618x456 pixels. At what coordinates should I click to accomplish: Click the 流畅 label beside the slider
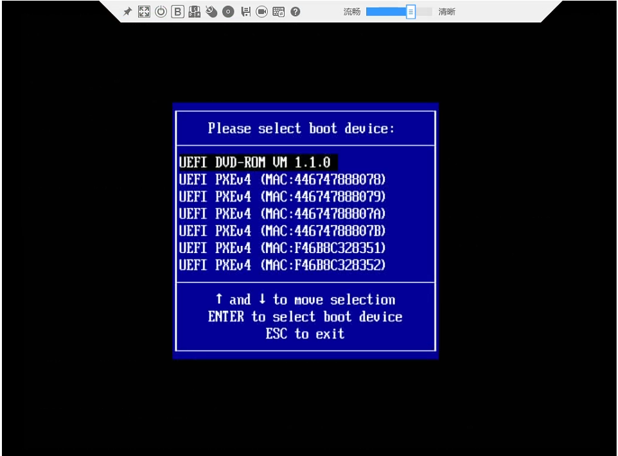click(x=351, y=12)
